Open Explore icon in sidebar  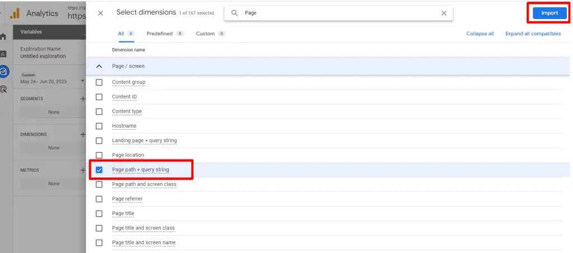tap(4, 71)
